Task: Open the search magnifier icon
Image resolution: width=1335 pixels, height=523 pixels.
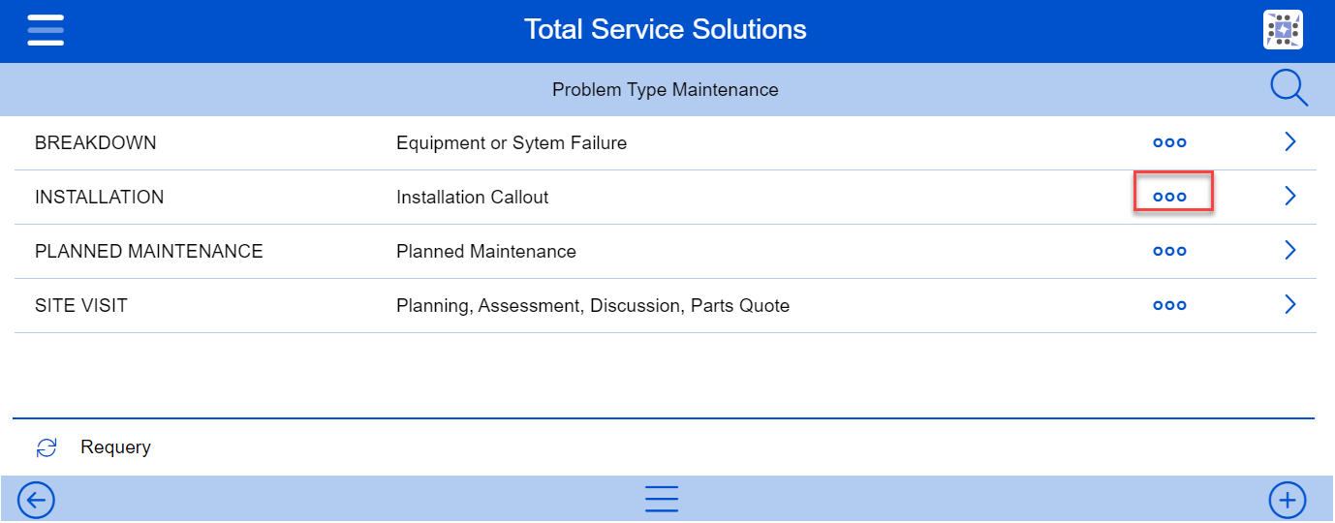Action: 1288,89
